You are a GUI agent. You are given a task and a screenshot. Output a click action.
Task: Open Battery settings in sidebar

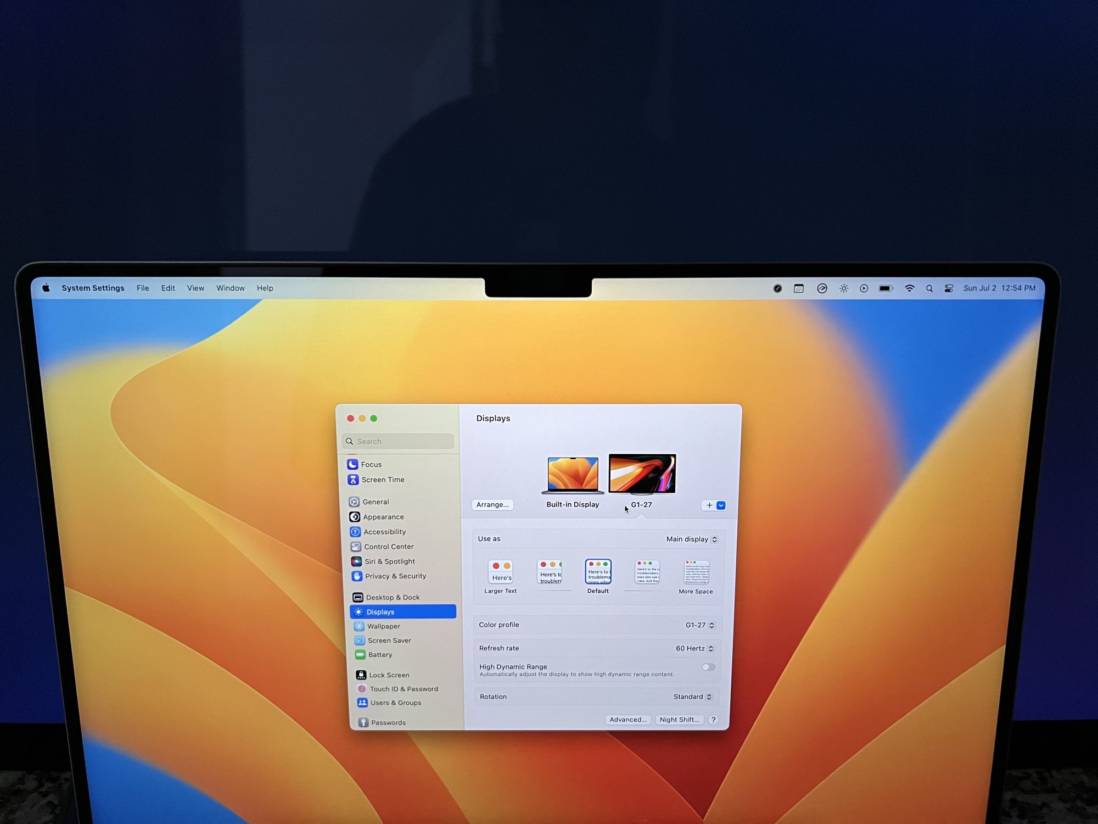pyautogui.click(x=380, y=655)
